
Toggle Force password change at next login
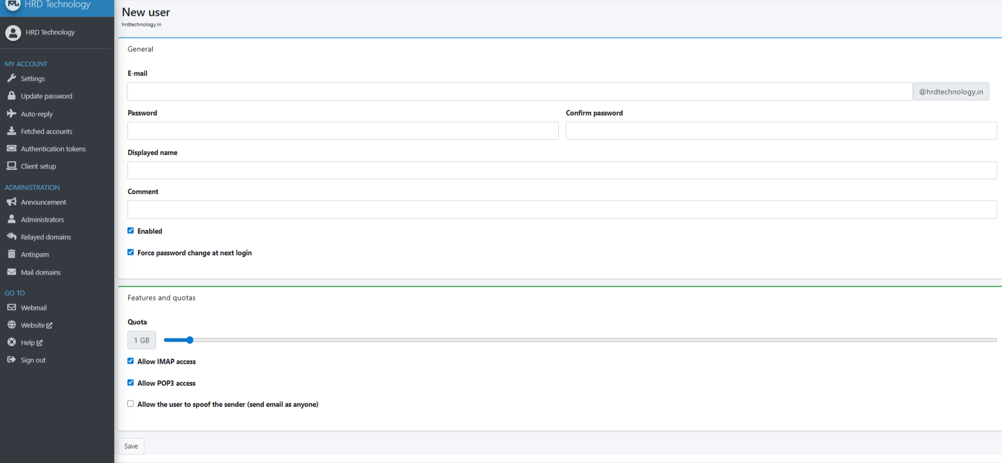(x=131, y=252)
